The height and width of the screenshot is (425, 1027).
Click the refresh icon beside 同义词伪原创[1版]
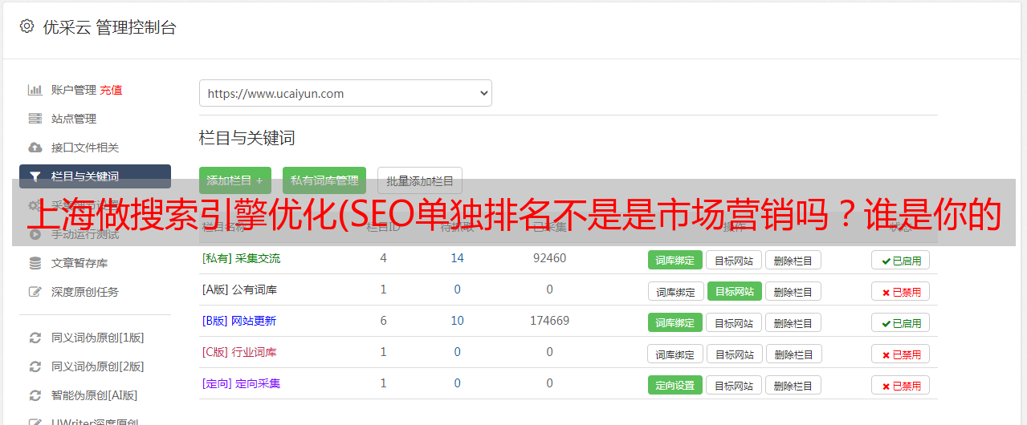35,338
